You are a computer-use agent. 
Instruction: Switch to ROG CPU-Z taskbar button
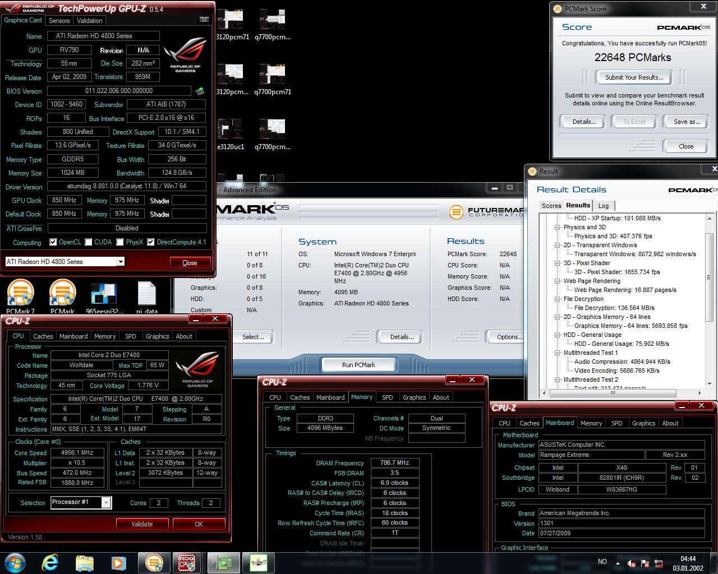pos(187,562)
